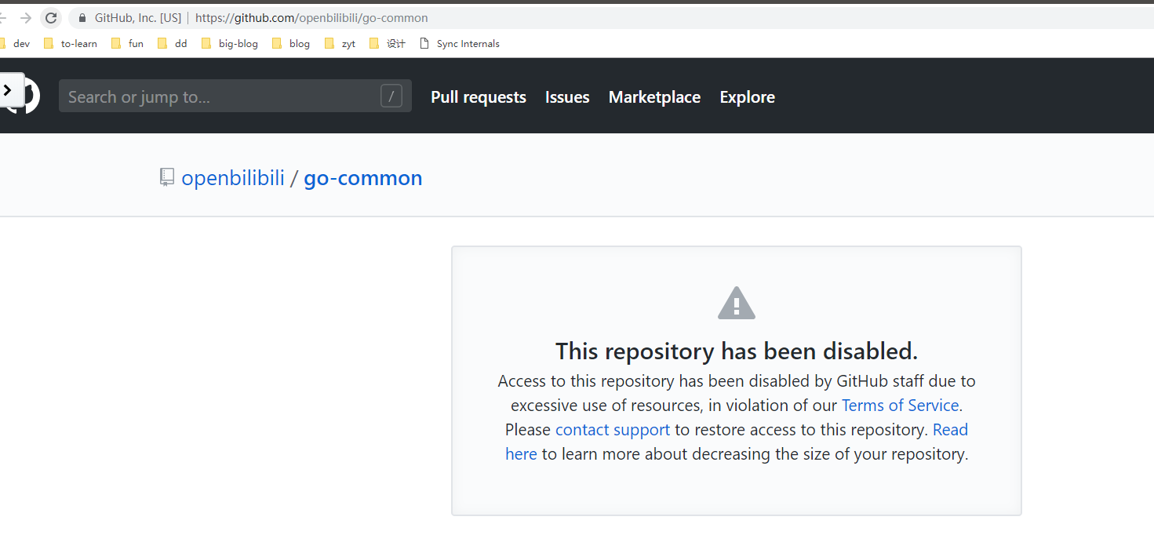Focus the Search or jump to field
The width and height of the screenshot is (1154, 553).
tap(235, 96)
